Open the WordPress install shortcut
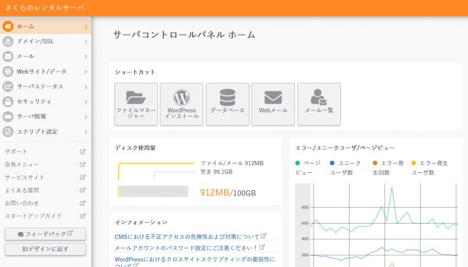The height and width of the screenshot is (267, 468). coord(181,104)
